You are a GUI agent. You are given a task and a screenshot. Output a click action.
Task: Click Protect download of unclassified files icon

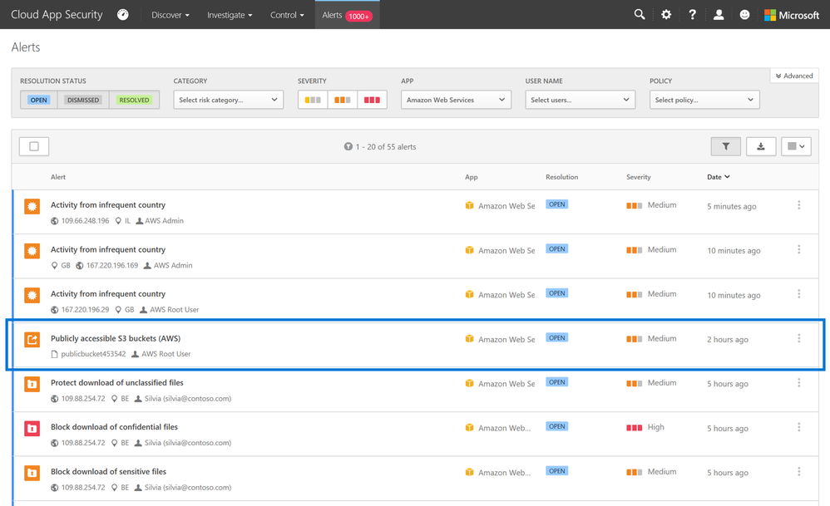tap(32, 384)
